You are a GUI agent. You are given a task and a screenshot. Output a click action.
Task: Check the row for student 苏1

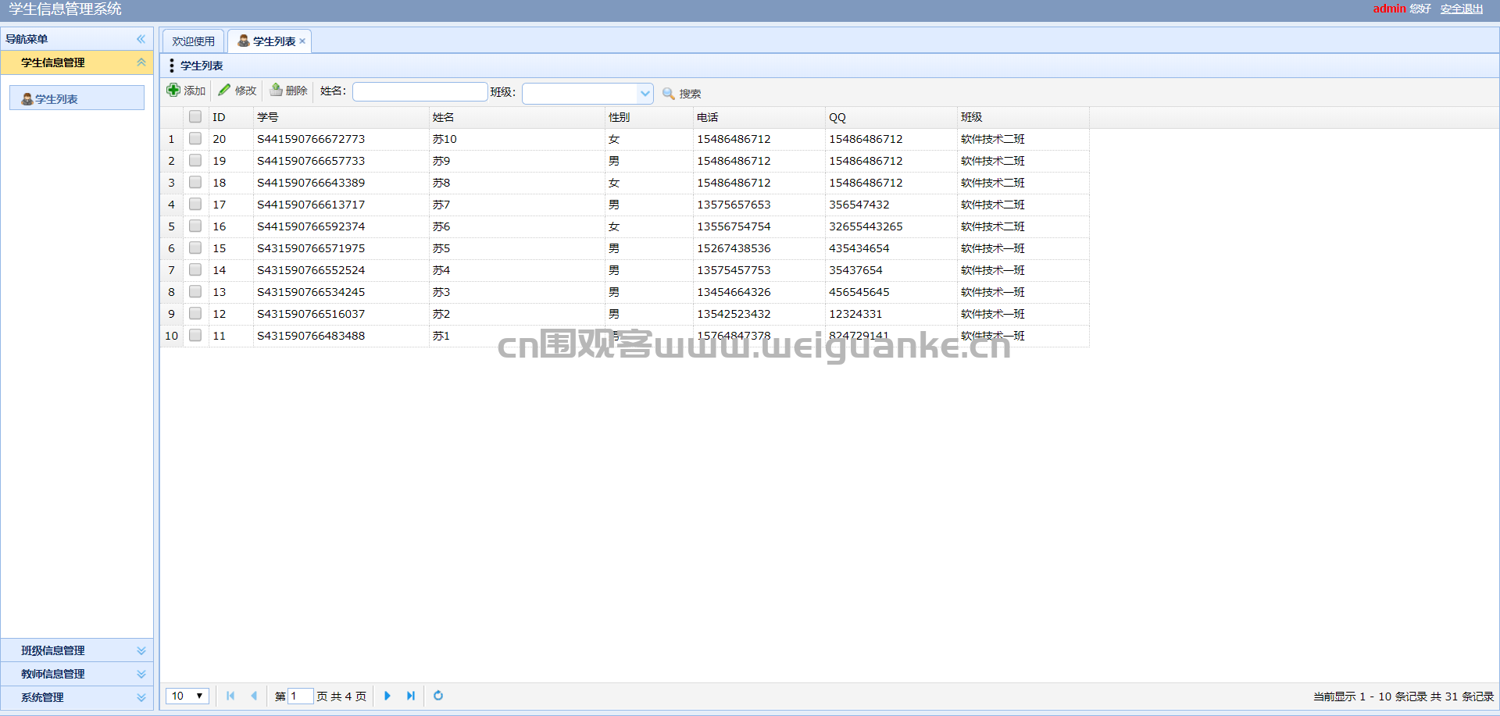coord(195,335)
